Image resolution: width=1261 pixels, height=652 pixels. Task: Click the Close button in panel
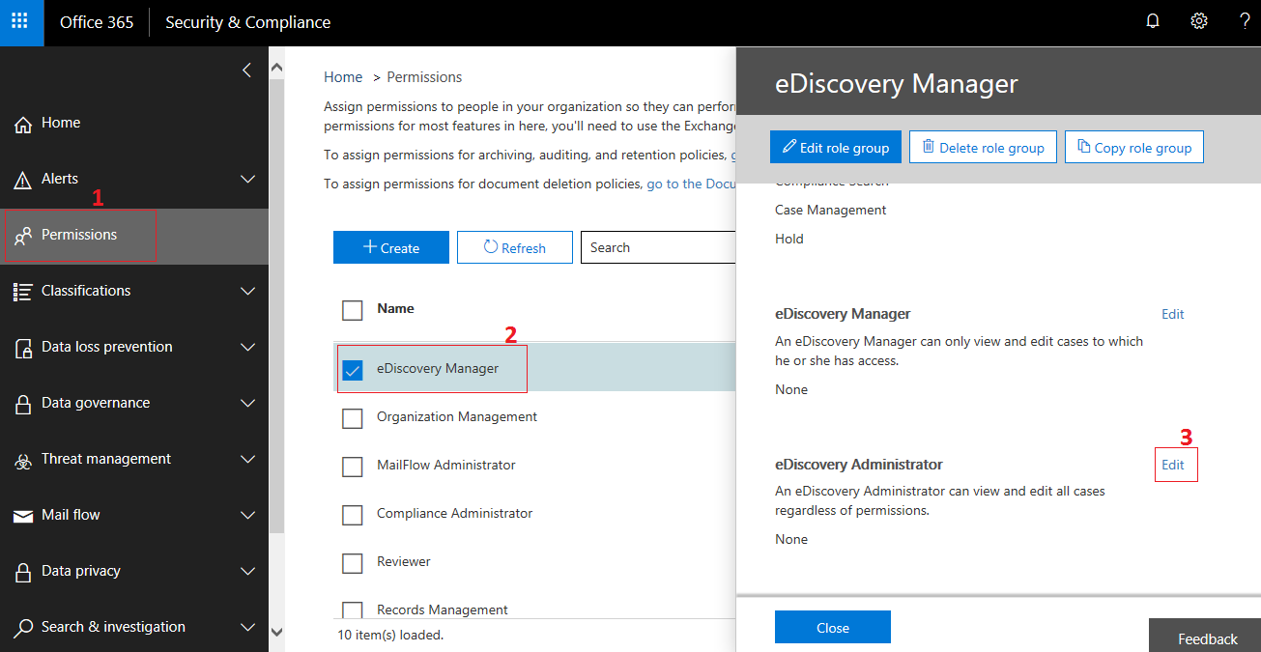pos(833,627)
